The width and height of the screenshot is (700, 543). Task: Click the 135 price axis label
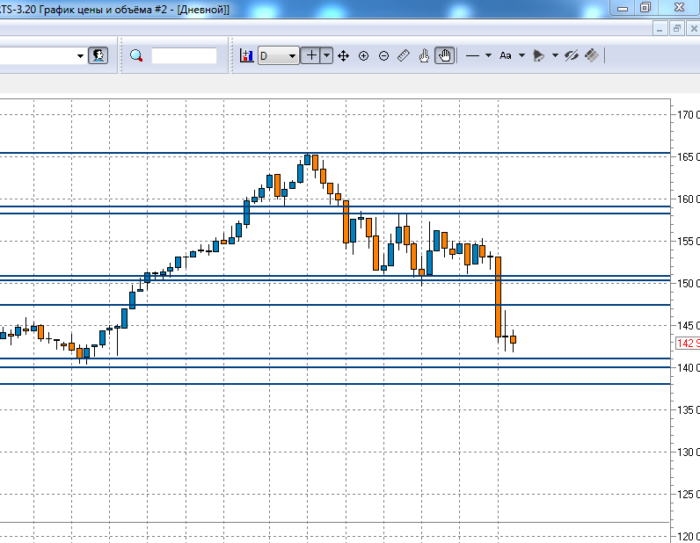tap(688, 410)
